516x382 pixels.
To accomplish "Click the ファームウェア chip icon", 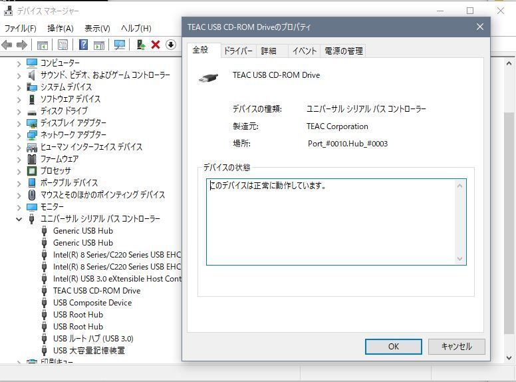I will point(32,159).
